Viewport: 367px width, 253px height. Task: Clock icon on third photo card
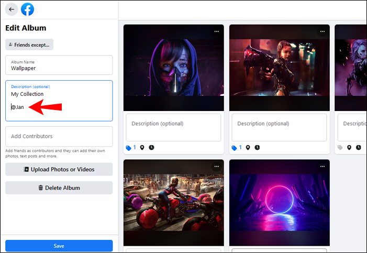pyautogui.click(x=358, y=147)
